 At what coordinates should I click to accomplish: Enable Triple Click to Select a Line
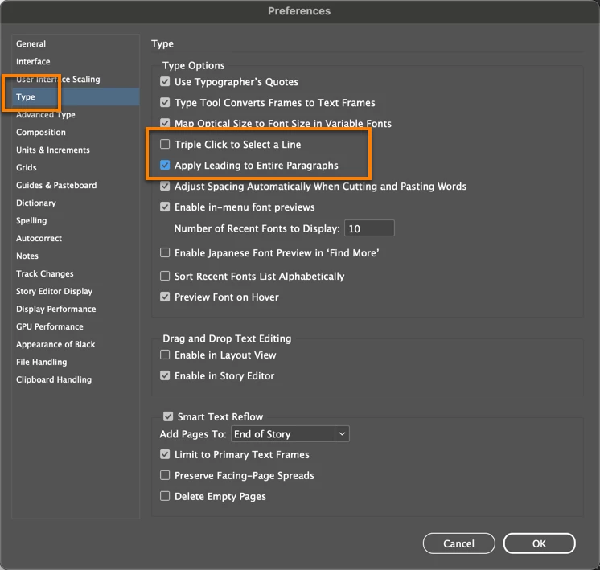pyautogui.click(x=165, y=144)
